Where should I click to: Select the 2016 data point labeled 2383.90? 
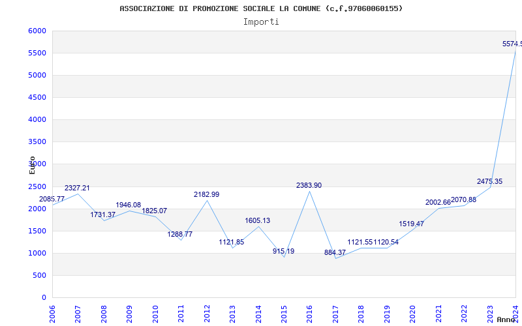tap(309, 185)
